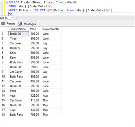
Task: Select the InvoiceMonth column header
Action: pyautogui.click(x=51, y=29)
